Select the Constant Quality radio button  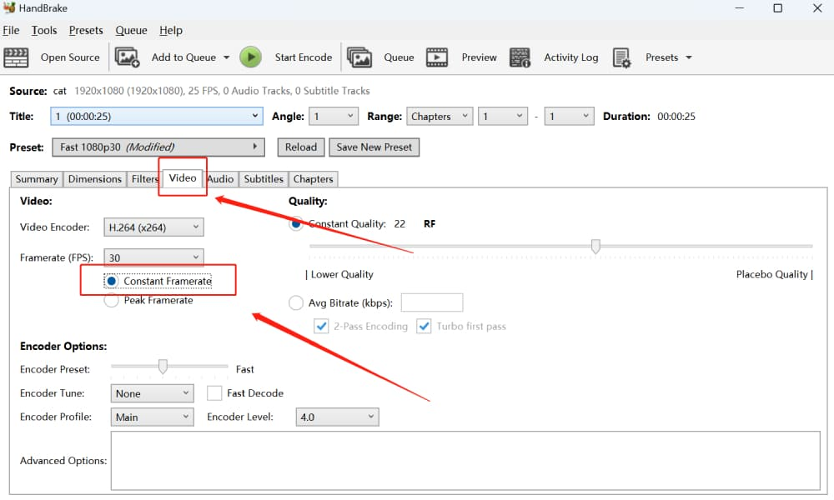[x=296, y=223]
